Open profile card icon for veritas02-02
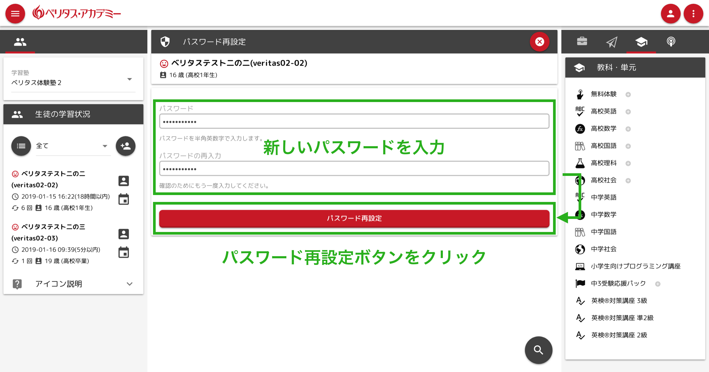The height and width of the screenshot is (372, 709). point(123,181)
